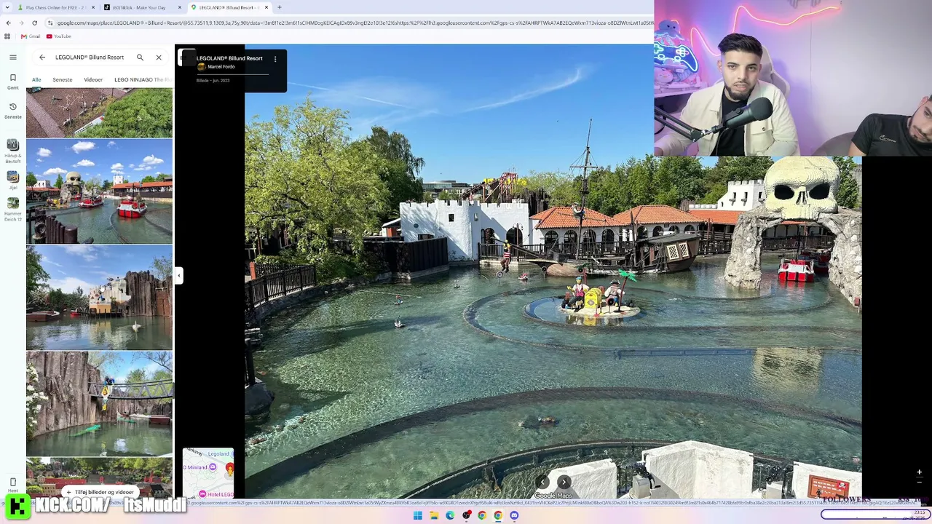
Task: Open File Explorer from the taskbar
Action: 434,515
